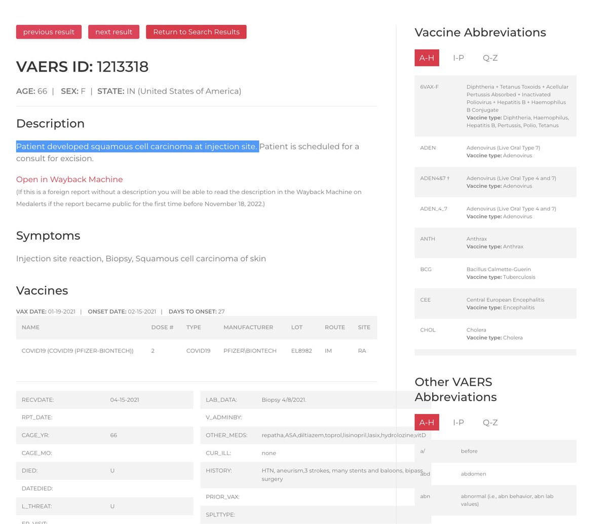Screen dimensions: 608x524
Task: Show Q-Z in Other VAERS Abbreviations
Action: point(490,422)
